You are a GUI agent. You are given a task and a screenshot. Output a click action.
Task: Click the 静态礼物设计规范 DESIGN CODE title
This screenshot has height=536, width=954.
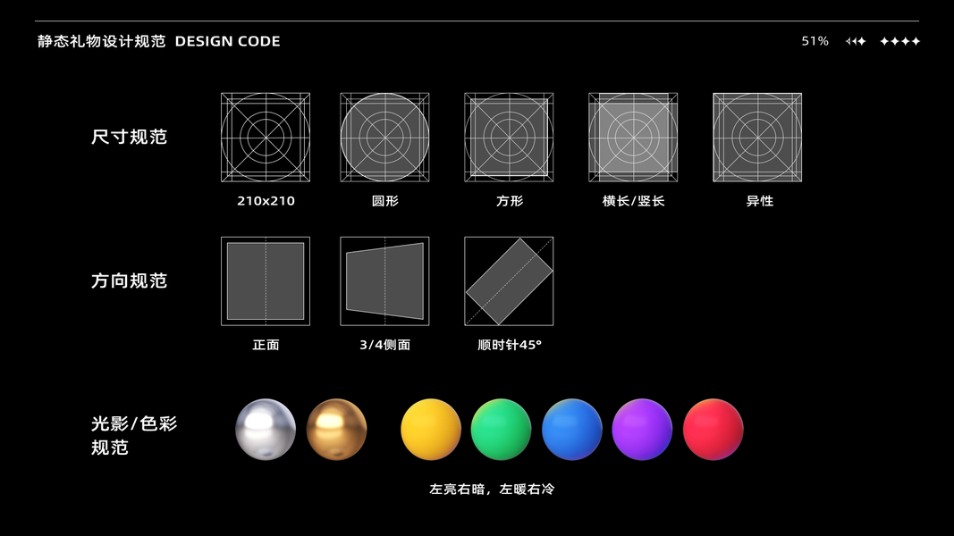tap(159, 41)
